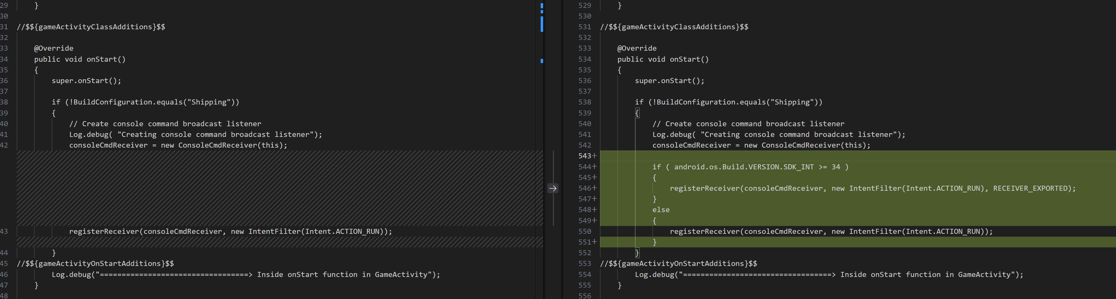Click the plus marker on line 544
The height and width of the screenshot is (299, 1116).
click(x=594, y=167)
